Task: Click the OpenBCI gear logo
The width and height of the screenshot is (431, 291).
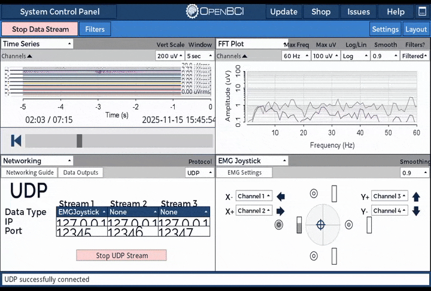Action: 192,11
